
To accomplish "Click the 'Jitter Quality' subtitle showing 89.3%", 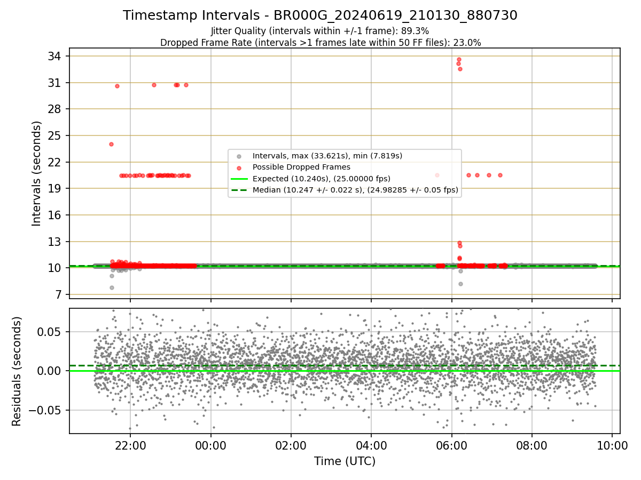I will pyautogui.click(x=320, y=31).
